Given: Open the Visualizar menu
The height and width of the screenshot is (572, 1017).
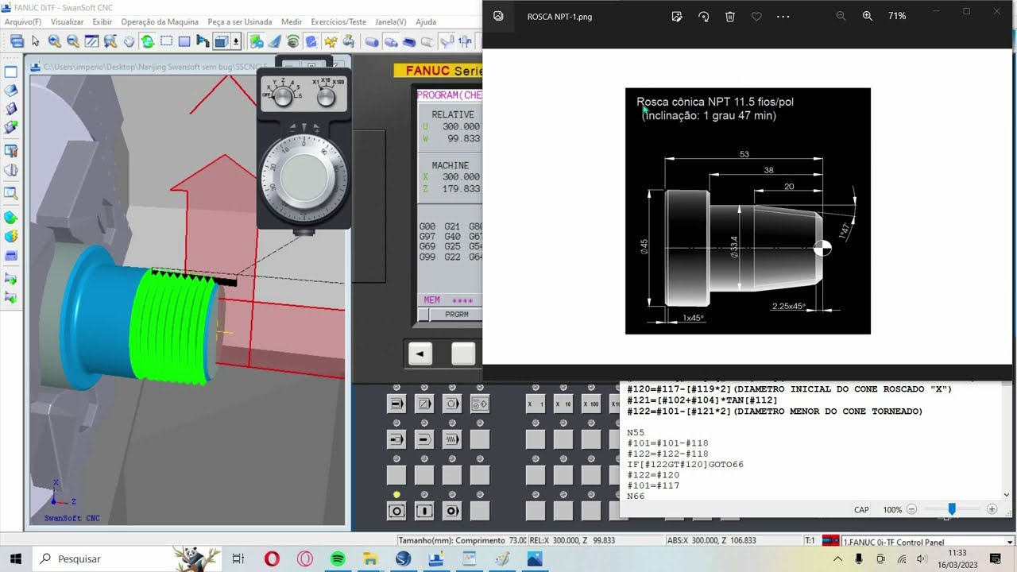Looking at the screenshot, I should pyautogui.click(x=67, y=22).
